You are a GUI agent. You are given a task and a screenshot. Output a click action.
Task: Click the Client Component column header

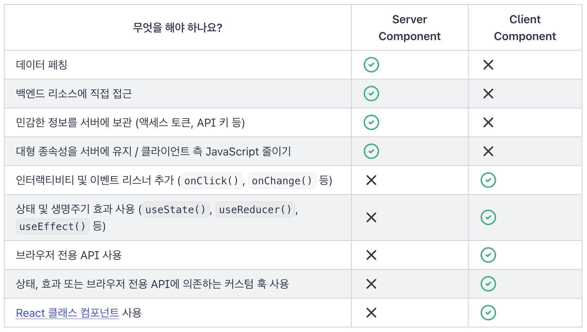point(525,28)
